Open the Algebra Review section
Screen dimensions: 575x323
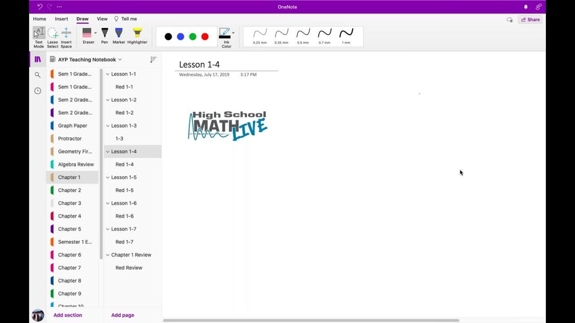click(x=73, y=164)
